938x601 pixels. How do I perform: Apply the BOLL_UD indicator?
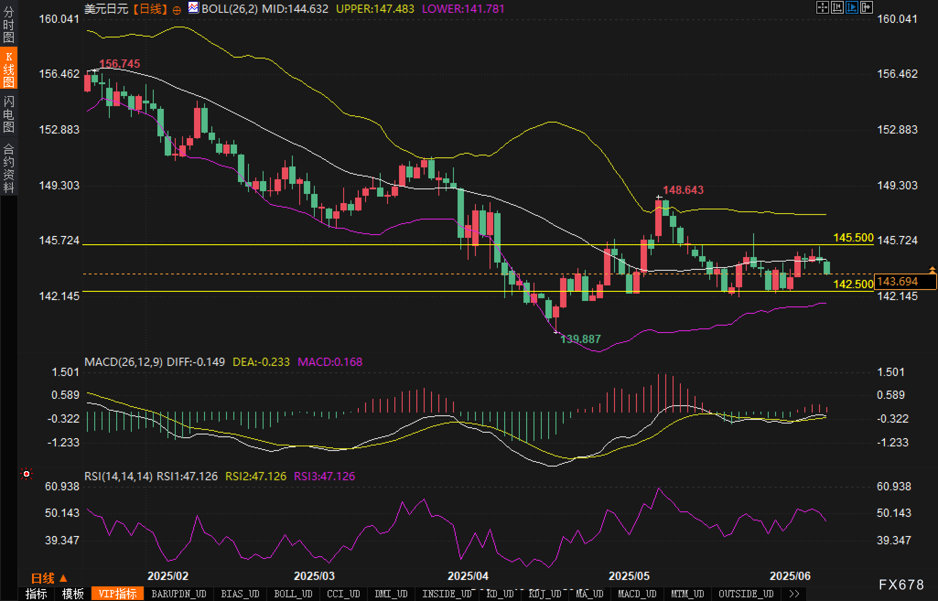293,594
